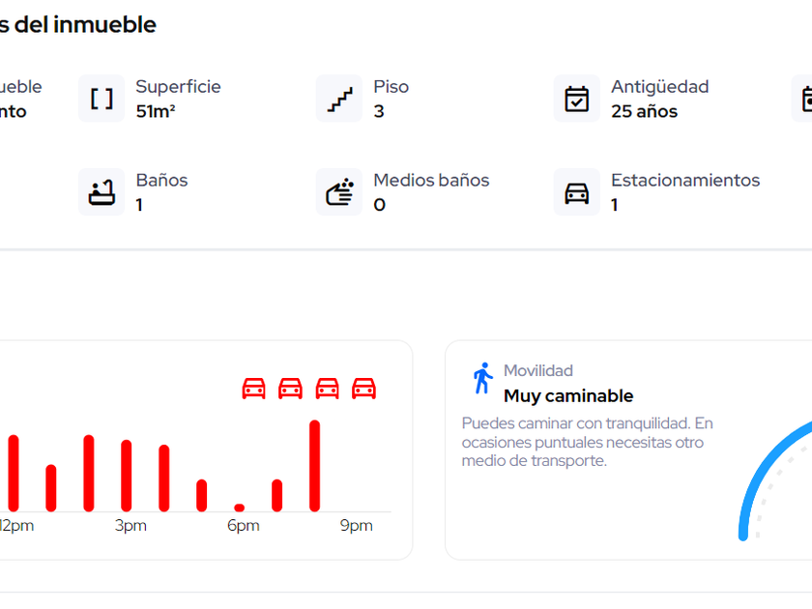Click the "25 años" antigüedad value
This screenshot has width=812, height=609.
tap(644, 111)
